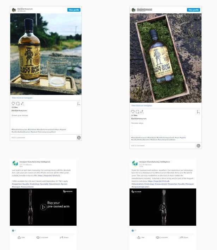Click View profile button on right post

[193, 10]
